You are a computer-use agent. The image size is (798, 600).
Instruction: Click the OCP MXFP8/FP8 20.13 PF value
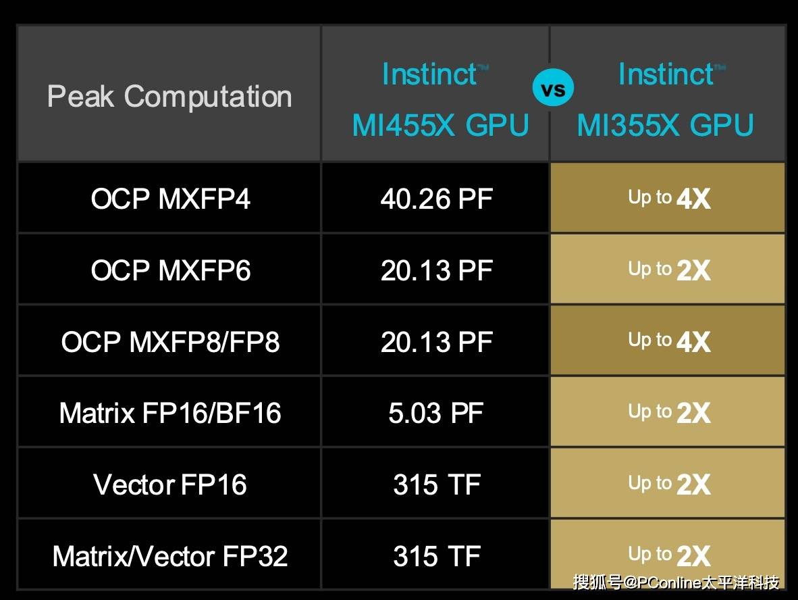(x=435, y=341)
